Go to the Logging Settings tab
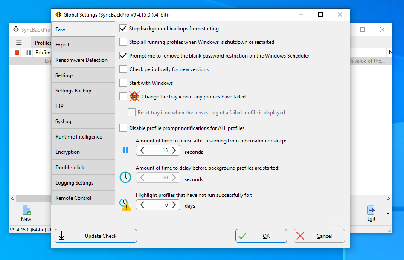 coord(83,183)
